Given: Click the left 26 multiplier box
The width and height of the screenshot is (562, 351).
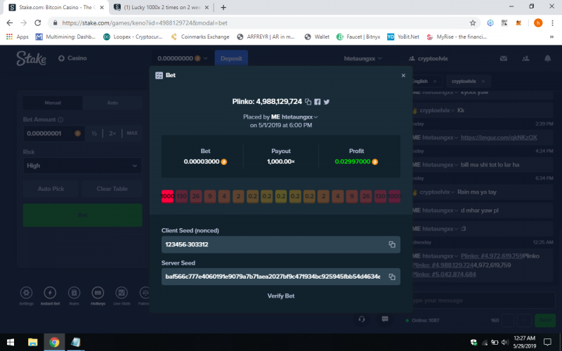Looking at the screenshot, I should pos(196,197).
